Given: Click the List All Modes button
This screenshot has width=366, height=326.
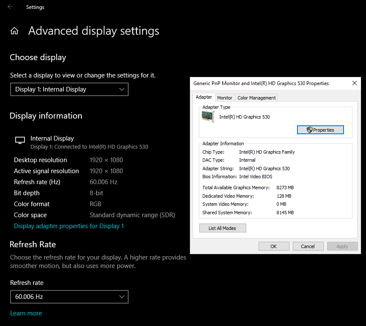Looking at the screenshot, I should click(223, 228).
